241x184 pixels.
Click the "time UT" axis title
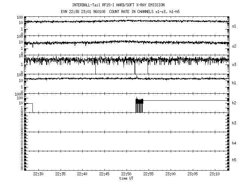[127, 179]
